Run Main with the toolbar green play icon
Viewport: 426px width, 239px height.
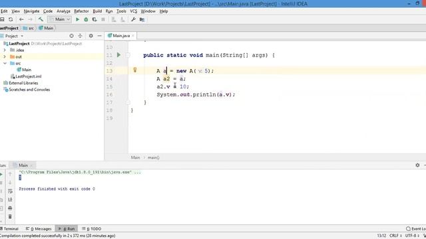tap(77, 19)
